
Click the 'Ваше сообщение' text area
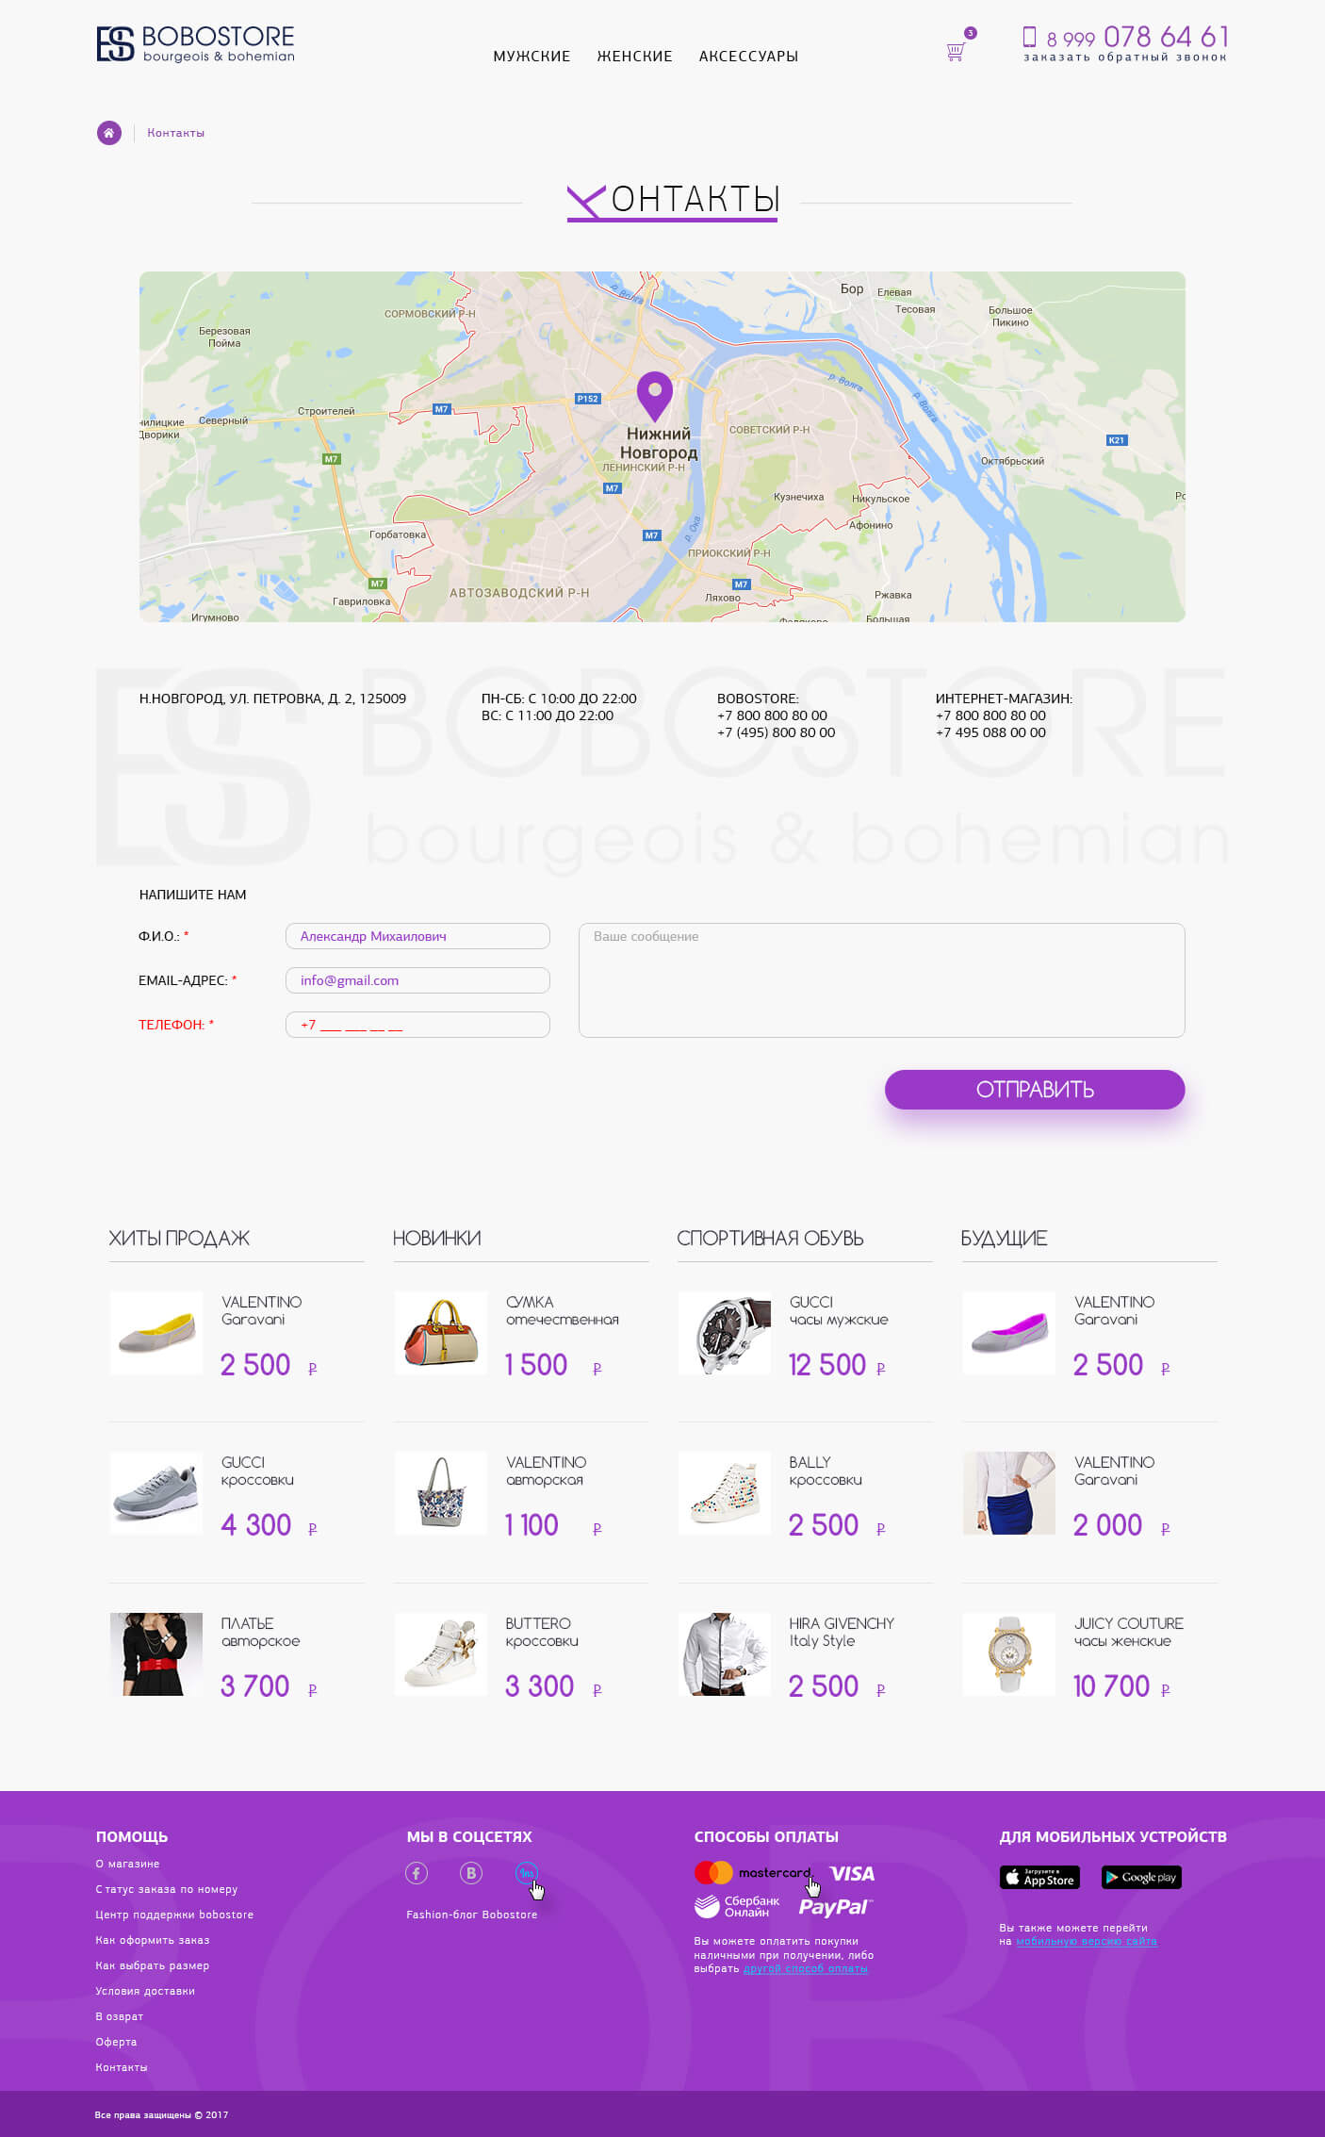pyautogui.click(x=881, y=980)
